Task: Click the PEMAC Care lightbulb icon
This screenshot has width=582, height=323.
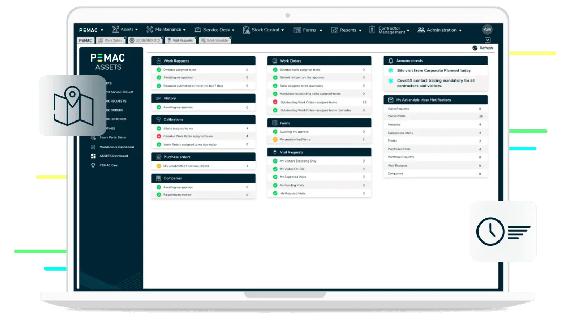Action: (93, 165)
